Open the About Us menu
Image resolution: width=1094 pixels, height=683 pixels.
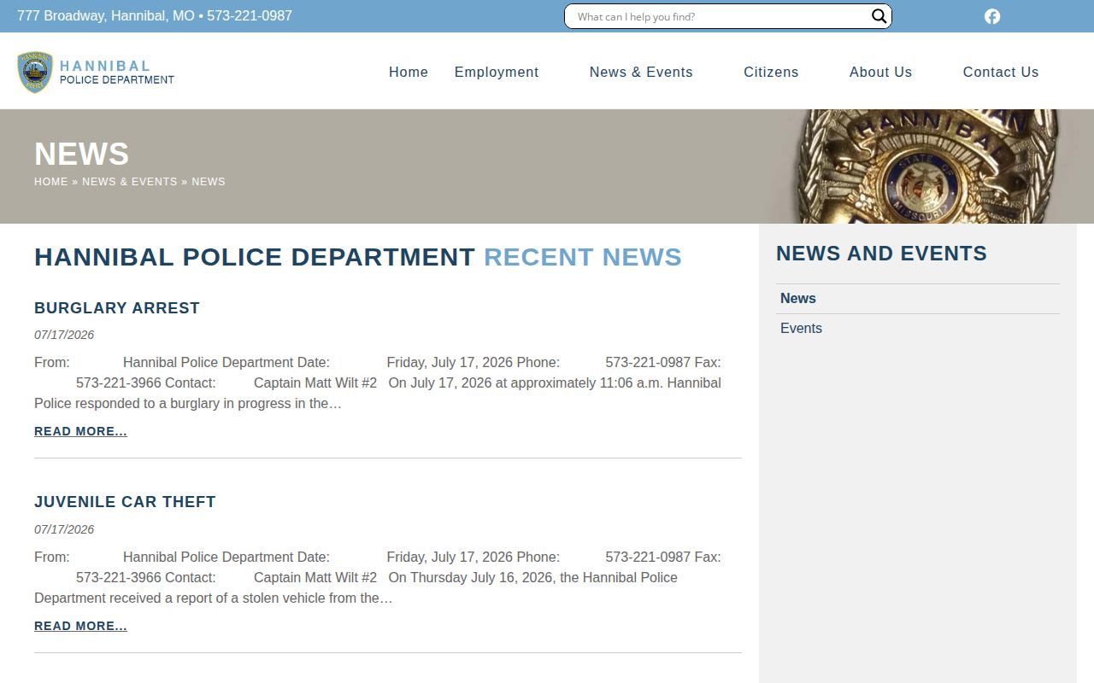point(880,73)
